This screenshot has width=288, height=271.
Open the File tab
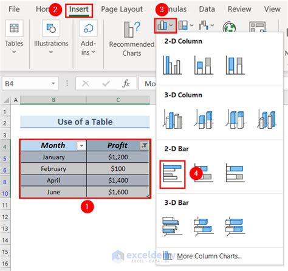click(x=14, y=9)
